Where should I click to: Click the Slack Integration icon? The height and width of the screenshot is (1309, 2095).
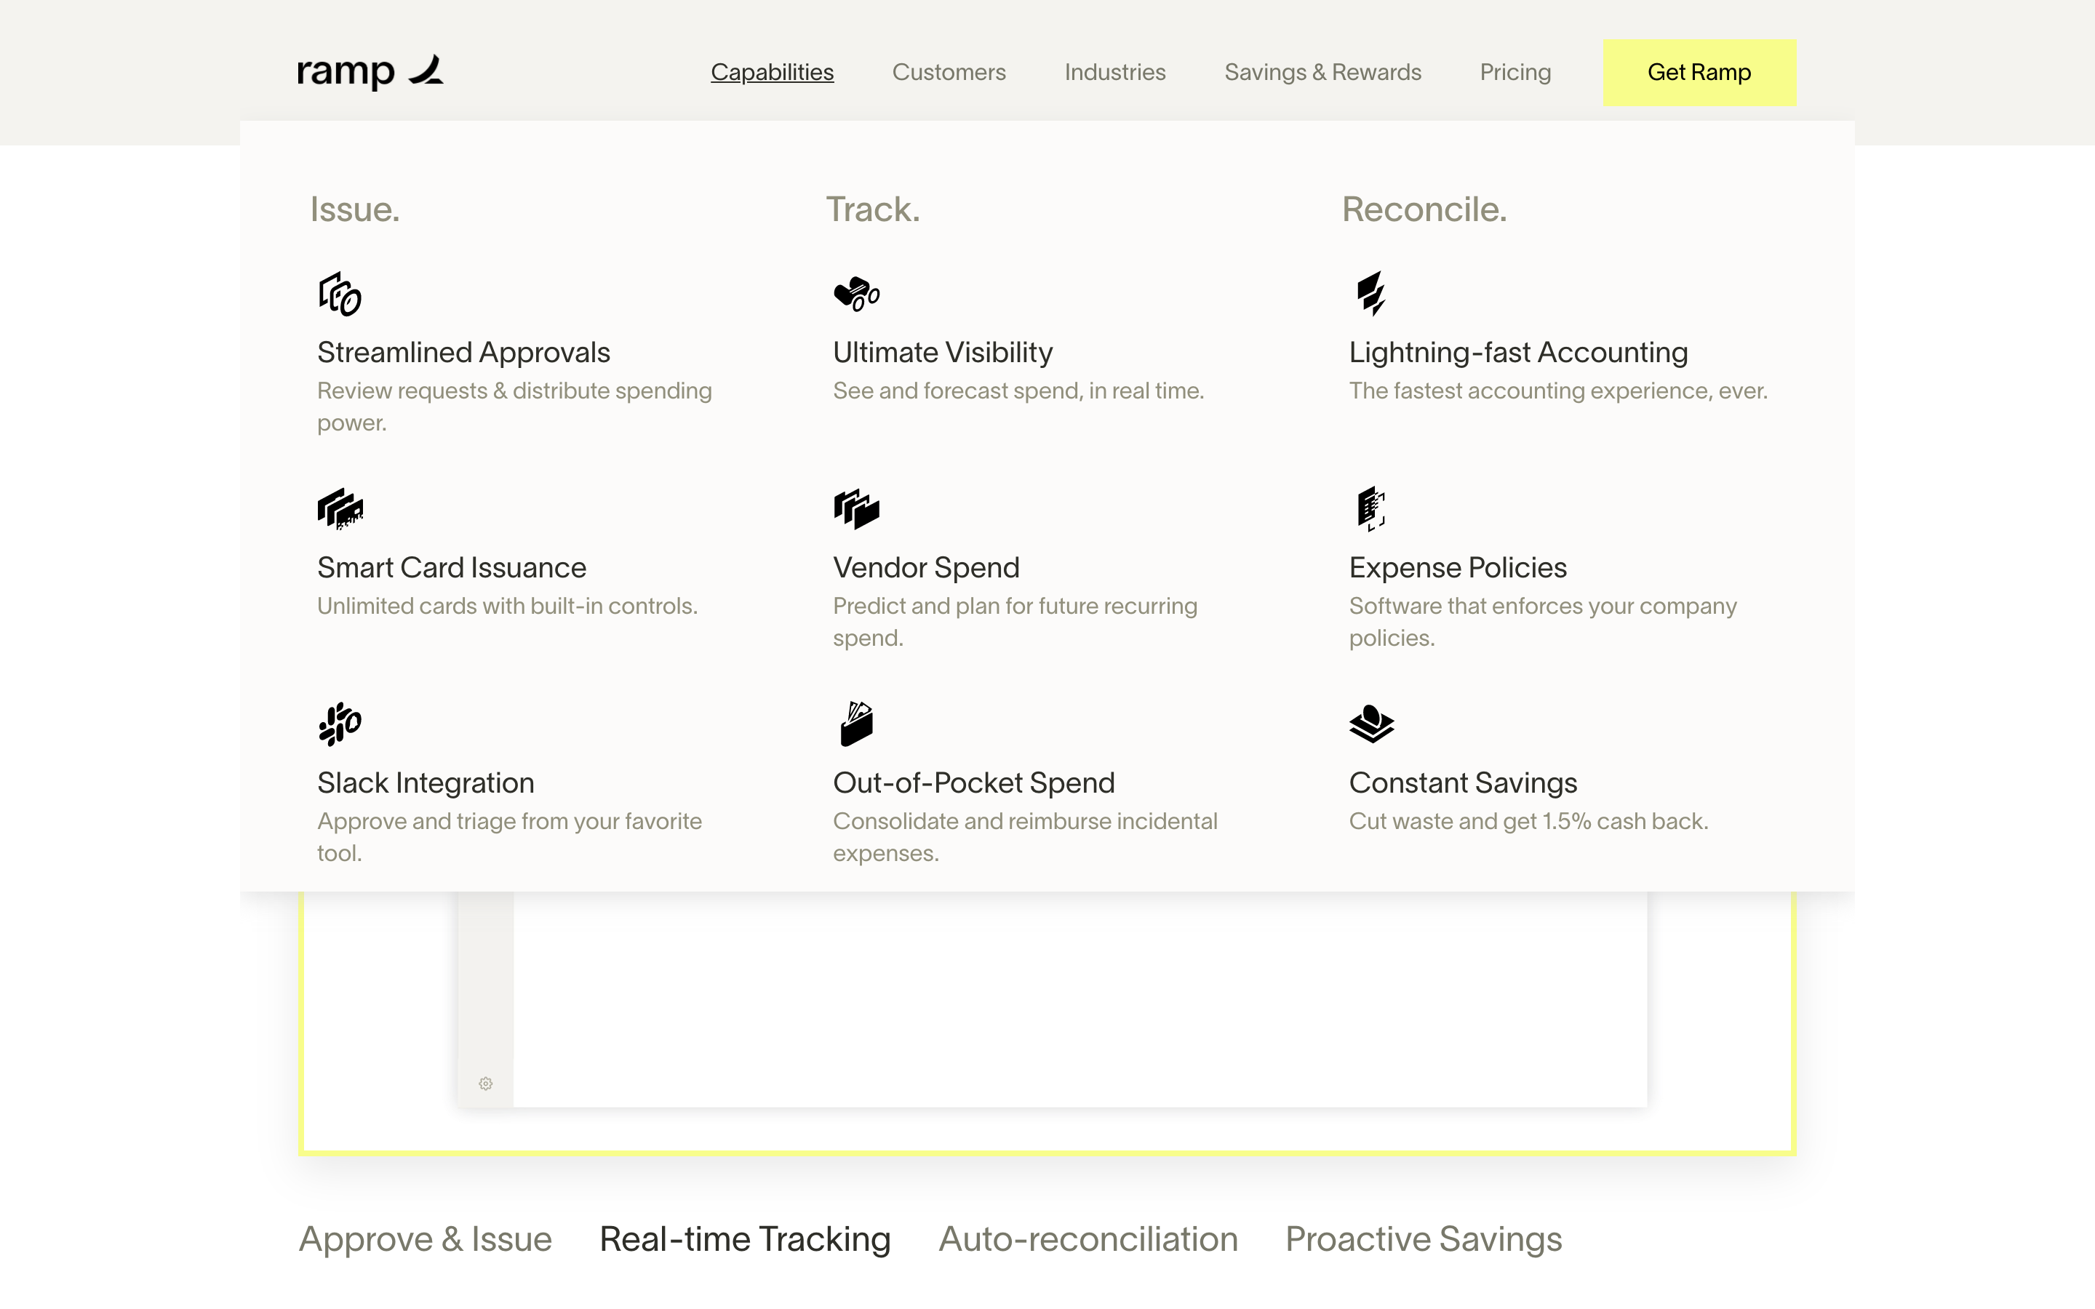coord(340,724)
